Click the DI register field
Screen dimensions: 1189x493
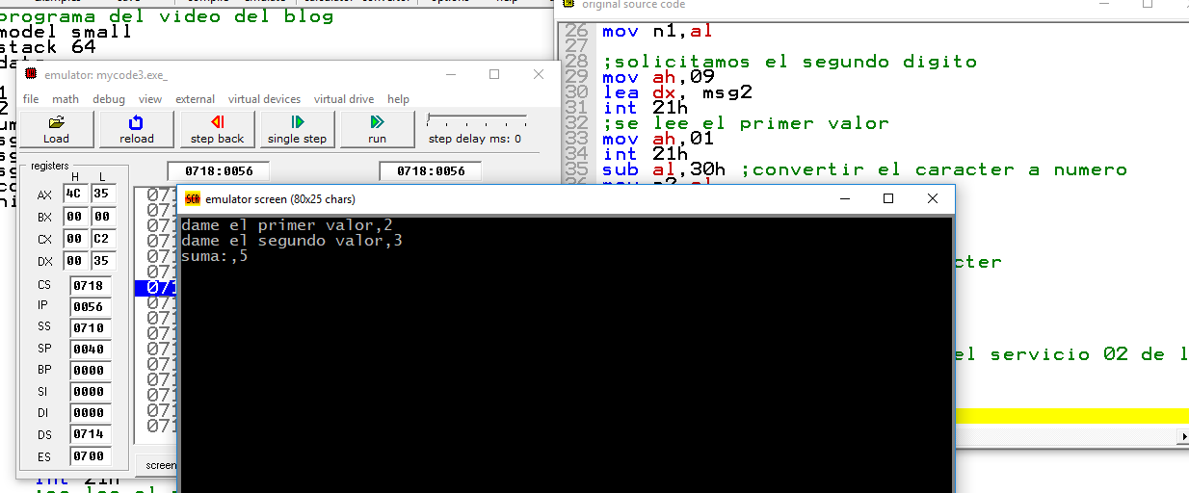(91, 413)
